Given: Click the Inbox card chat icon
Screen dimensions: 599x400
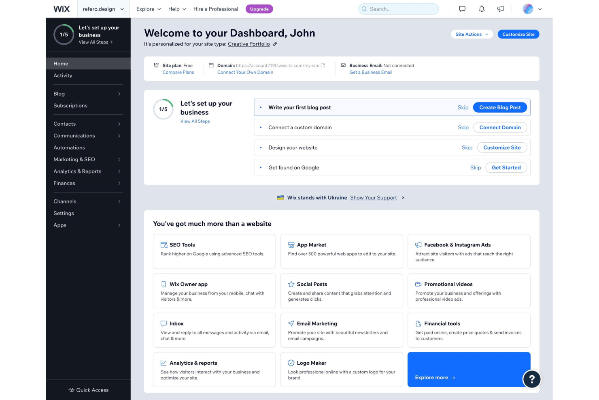Looking at the screenshot, I should point(164,323).
